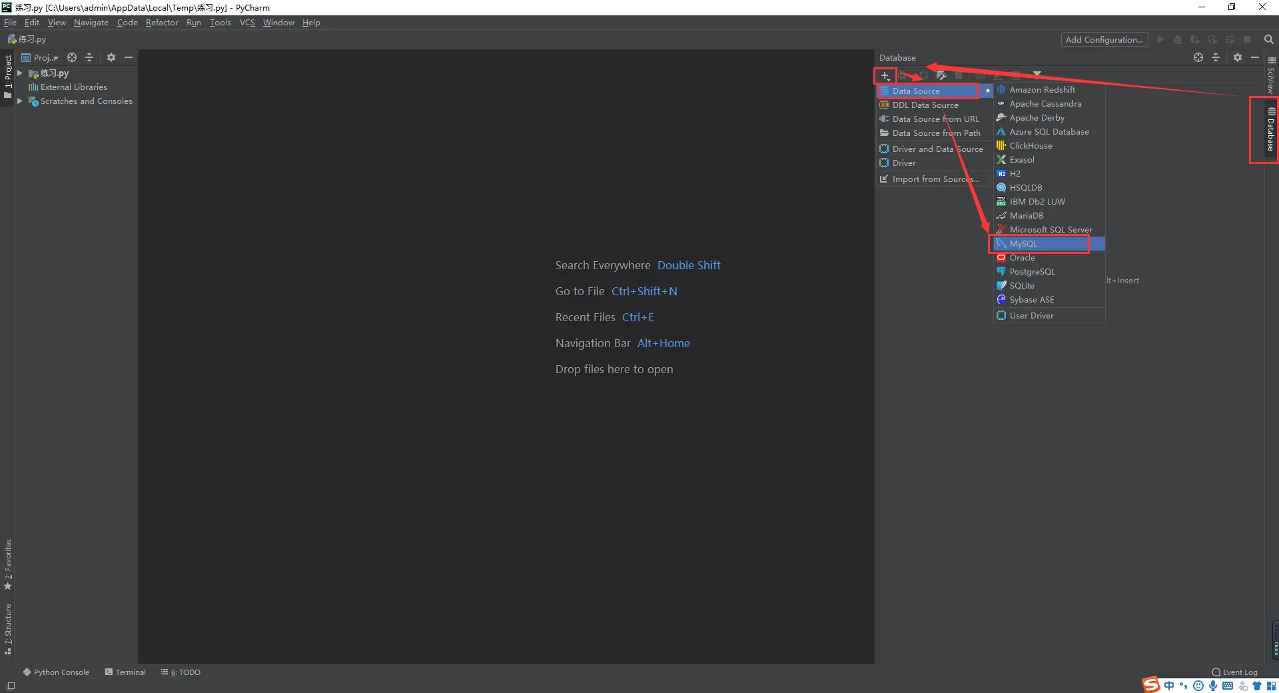The height and width of the screenshot is (693, 1279).
Task: Collapse all in the Database panel header
Action: tap(1216, 57)
